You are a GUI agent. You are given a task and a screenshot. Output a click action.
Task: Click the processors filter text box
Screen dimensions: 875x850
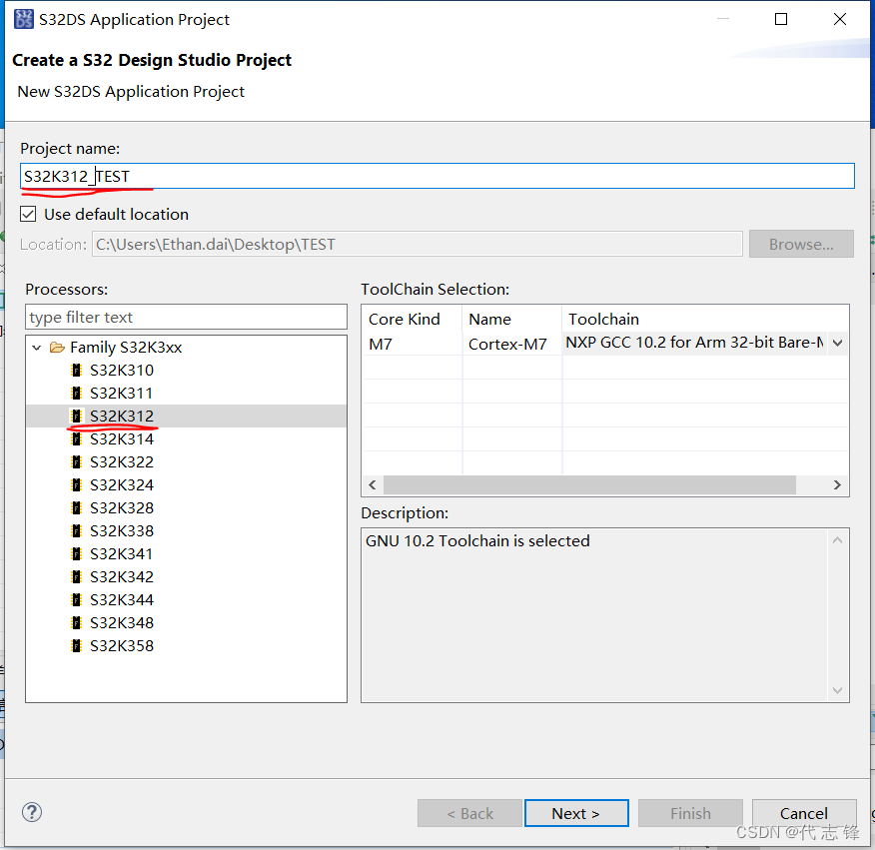click(186, 317)
